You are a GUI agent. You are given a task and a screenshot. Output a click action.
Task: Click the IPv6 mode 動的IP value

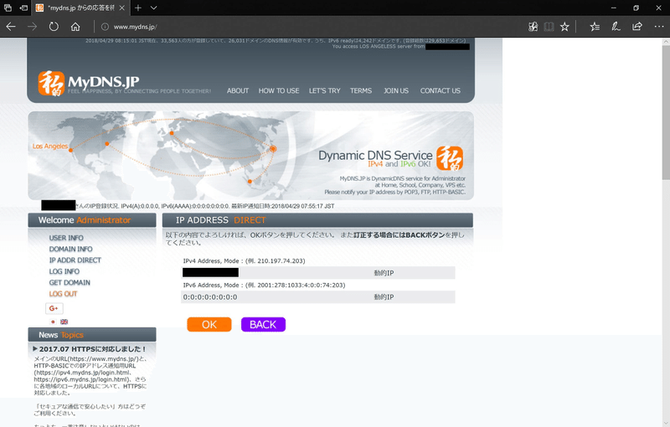(384, 297)
